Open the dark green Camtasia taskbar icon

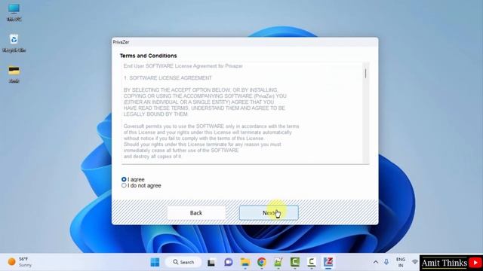click(295, 262)
